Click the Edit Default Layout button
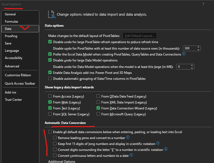The height and width of the screenshot is (163, 214). (140, 36)
